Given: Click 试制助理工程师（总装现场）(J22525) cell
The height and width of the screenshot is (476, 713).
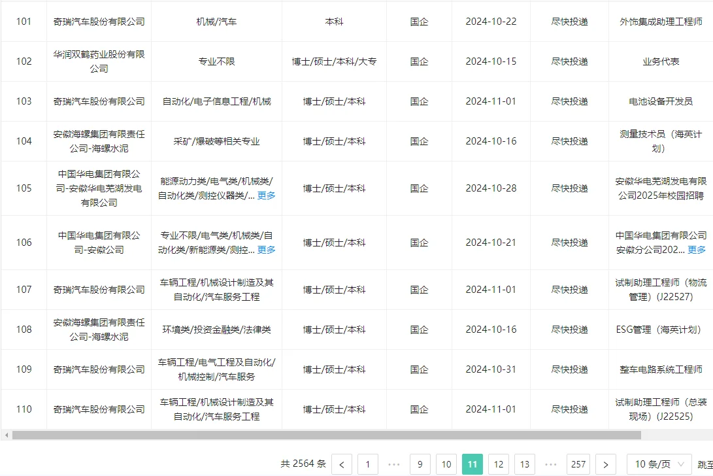Looking at the screenshot, I should 661,409.
